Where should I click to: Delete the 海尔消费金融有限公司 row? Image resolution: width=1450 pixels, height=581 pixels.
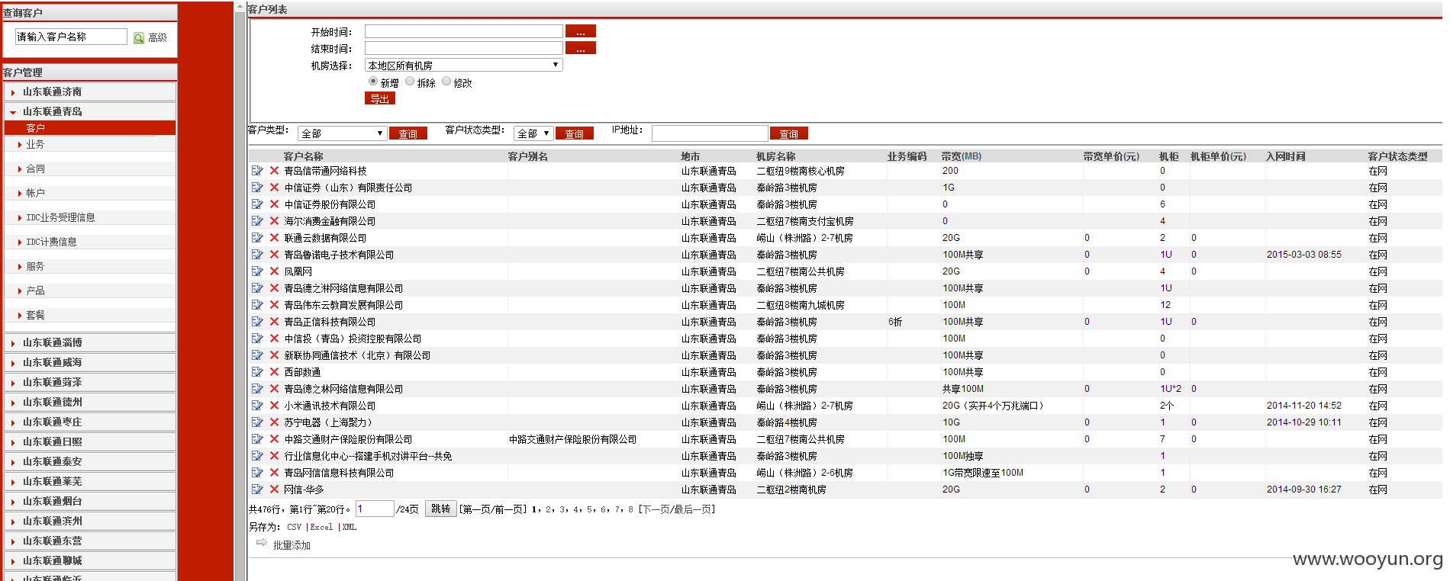(x=274, y=221)
